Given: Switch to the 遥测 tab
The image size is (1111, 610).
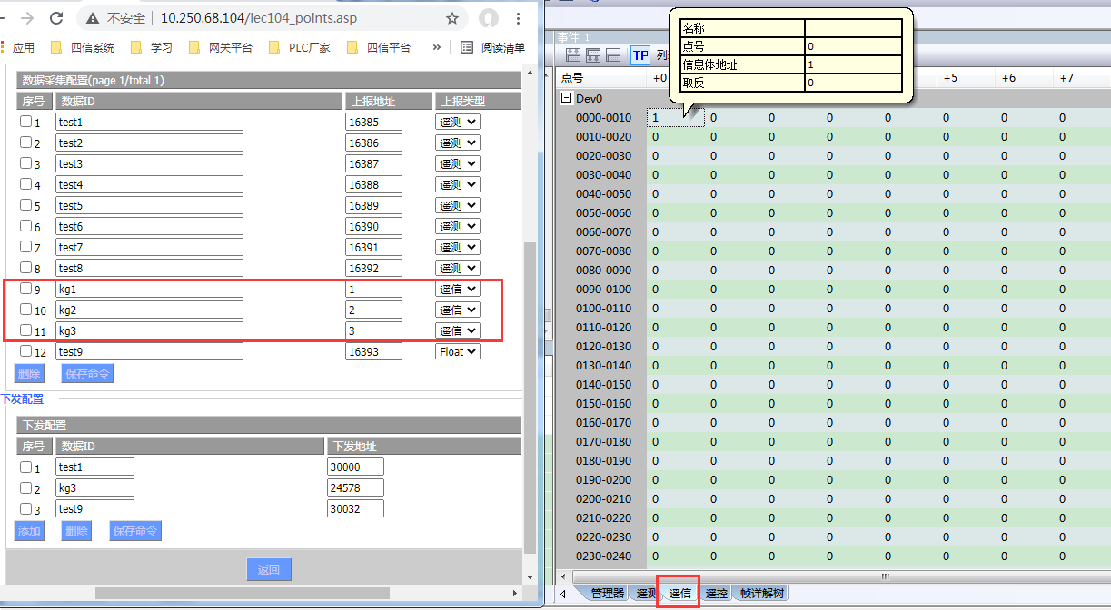Looking at the screenshot, I should pyautogui.click(x=645, y=594).
